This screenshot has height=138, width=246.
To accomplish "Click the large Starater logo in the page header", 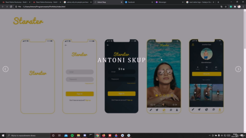I will (x=28, y=21).
